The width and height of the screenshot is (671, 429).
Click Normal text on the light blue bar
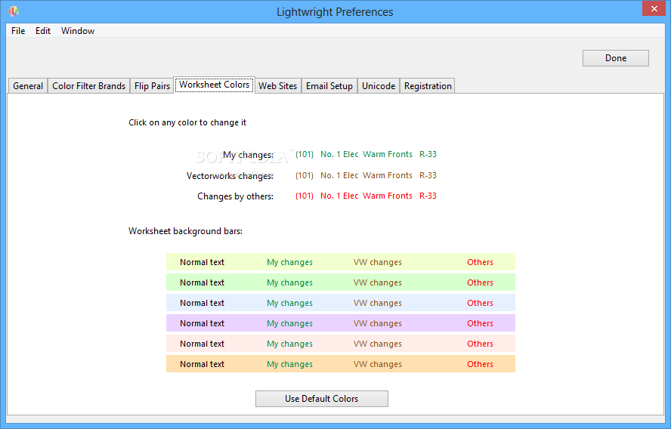202,303
